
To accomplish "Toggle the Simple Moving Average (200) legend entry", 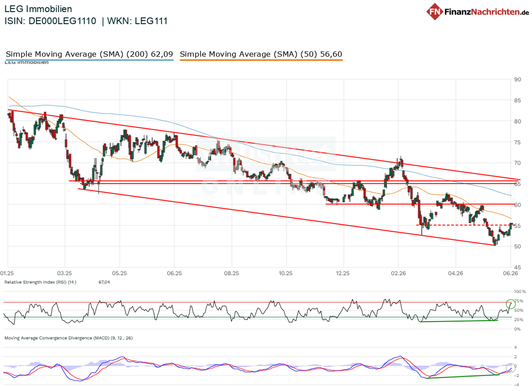I will (89, 54).
